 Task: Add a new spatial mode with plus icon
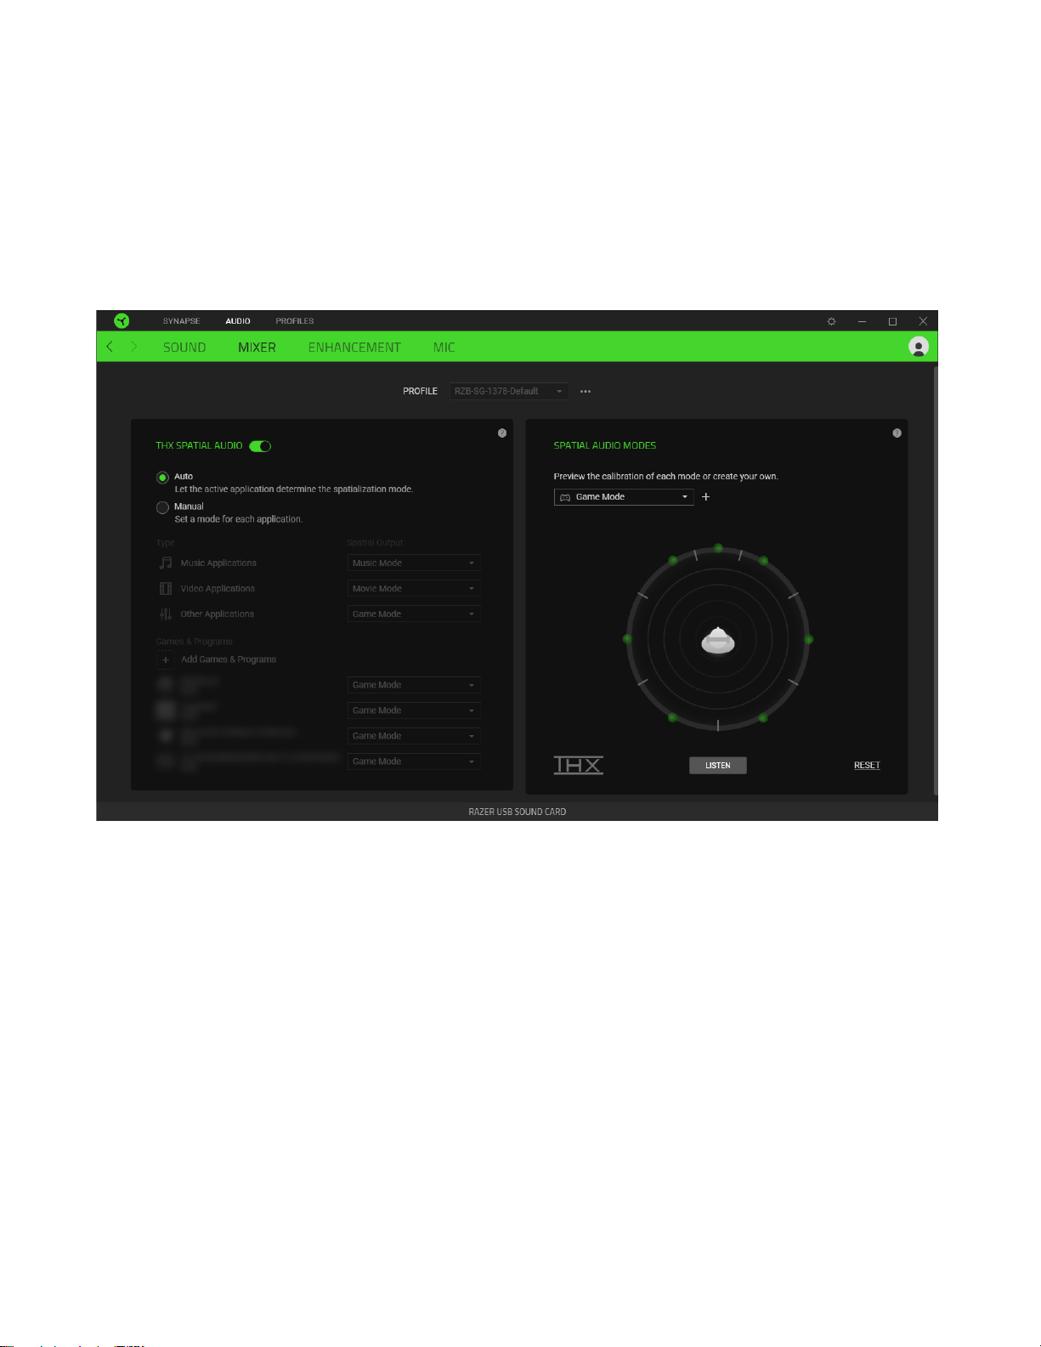705,497
